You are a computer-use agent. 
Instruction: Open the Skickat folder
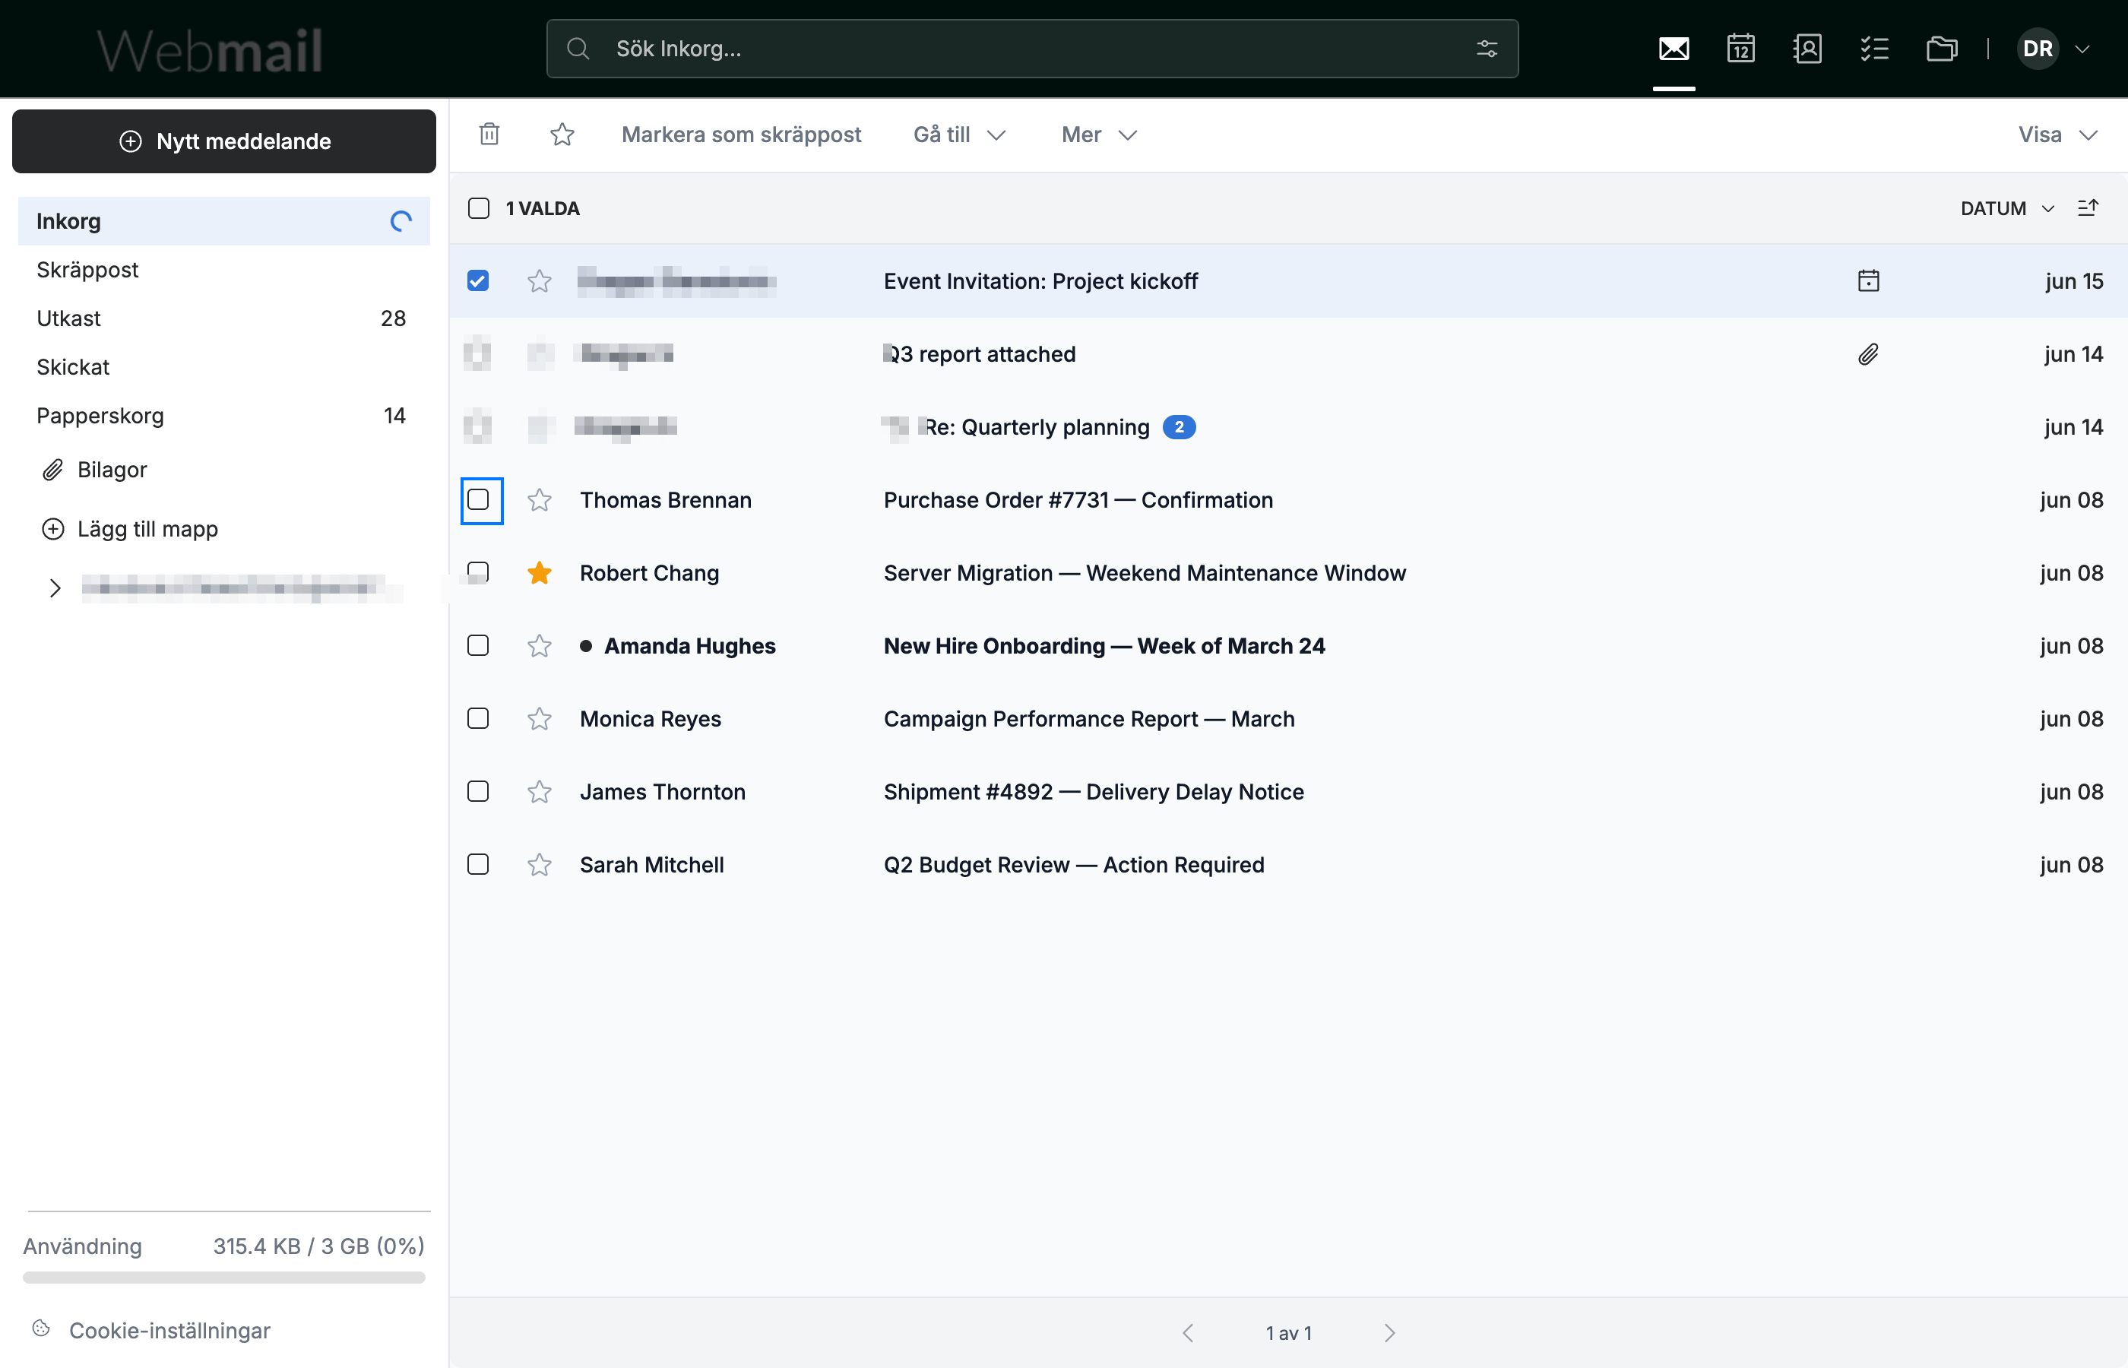(x=223, y=367)
